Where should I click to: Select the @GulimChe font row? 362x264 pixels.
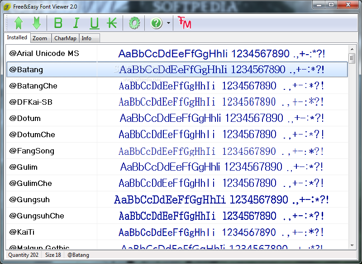click(177, 183)
